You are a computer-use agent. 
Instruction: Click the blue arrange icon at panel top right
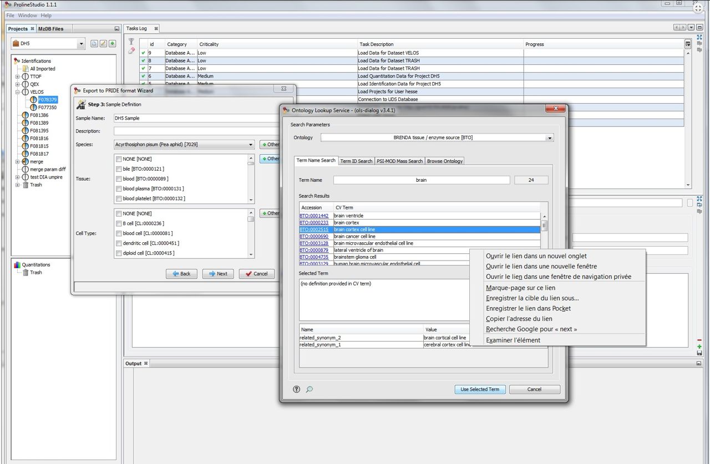pyautogui.click(x=700, y=37)
